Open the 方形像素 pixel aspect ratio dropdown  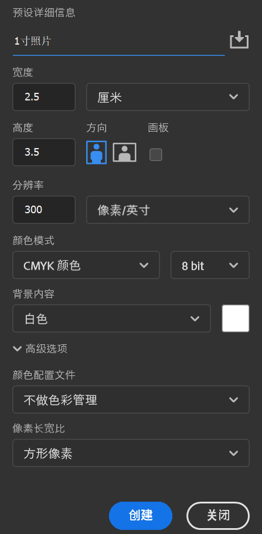131,453
